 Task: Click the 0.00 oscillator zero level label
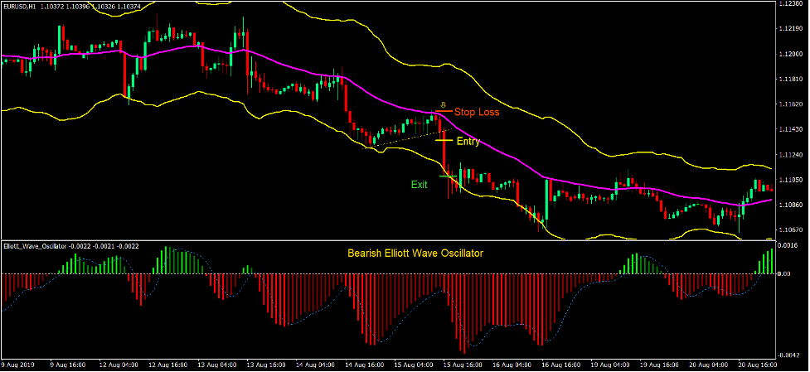coord(788,274)
